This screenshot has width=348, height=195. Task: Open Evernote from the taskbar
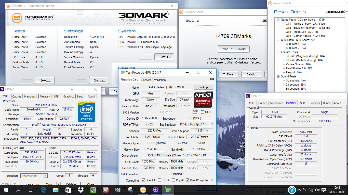click(x=93, y=190)
